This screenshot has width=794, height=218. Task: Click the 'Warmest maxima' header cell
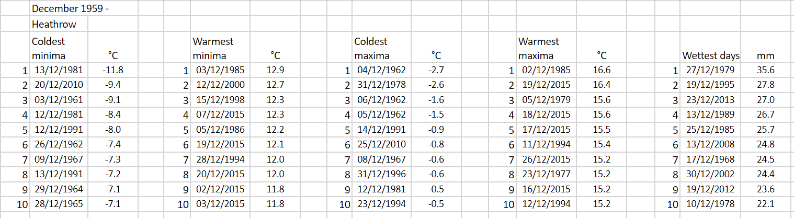pyautogui.click(x=545, y=48)
